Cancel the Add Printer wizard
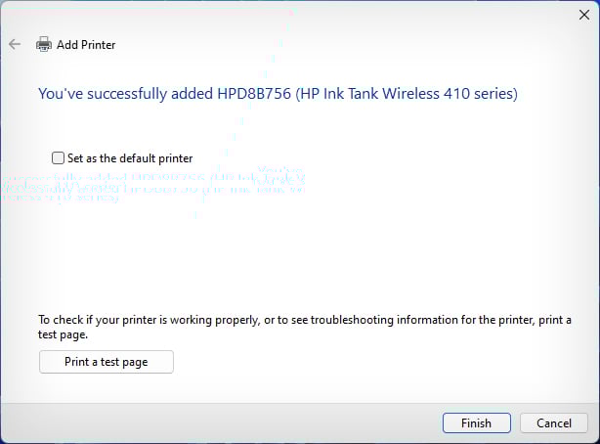This screenshot has width=600, height=444. tap(554, 422)
